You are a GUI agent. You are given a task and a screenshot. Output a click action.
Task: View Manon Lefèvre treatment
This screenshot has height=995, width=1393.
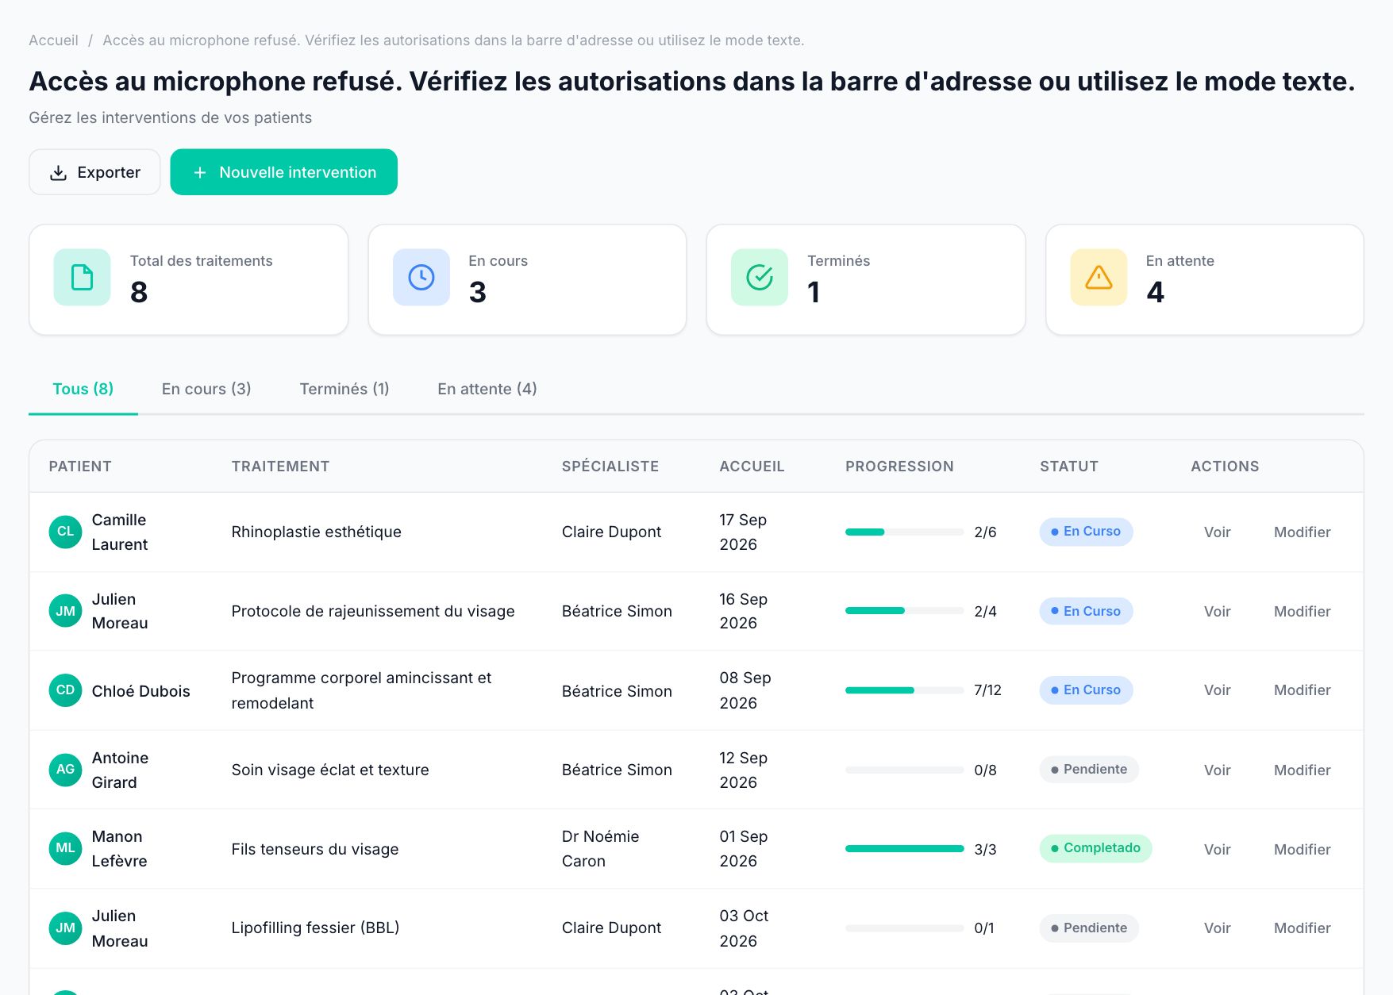click(1217, 850)
